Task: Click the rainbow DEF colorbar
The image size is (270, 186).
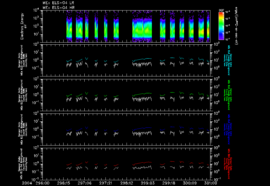Action: 221,26
